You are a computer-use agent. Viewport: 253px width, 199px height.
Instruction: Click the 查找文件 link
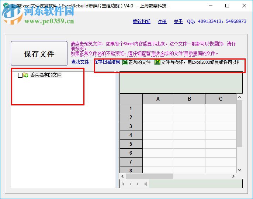(80, 62)
